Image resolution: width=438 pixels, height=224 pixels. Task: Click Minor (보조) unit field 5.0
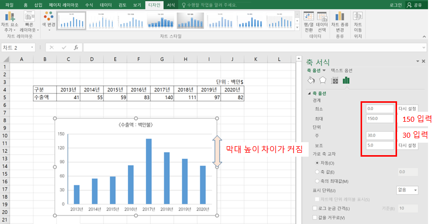coord(380,145)
